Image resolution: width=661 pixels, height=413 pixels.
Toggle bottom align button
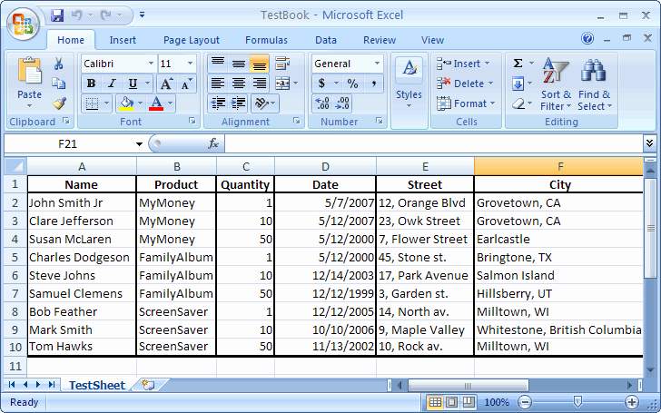pos(260,64)
